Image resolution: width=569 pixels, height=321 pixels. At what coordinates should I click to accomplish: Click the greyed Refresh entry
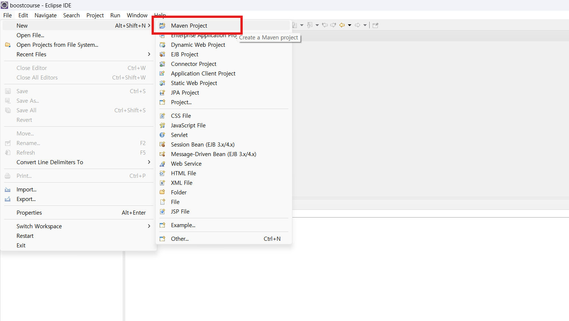coord(78,153)
